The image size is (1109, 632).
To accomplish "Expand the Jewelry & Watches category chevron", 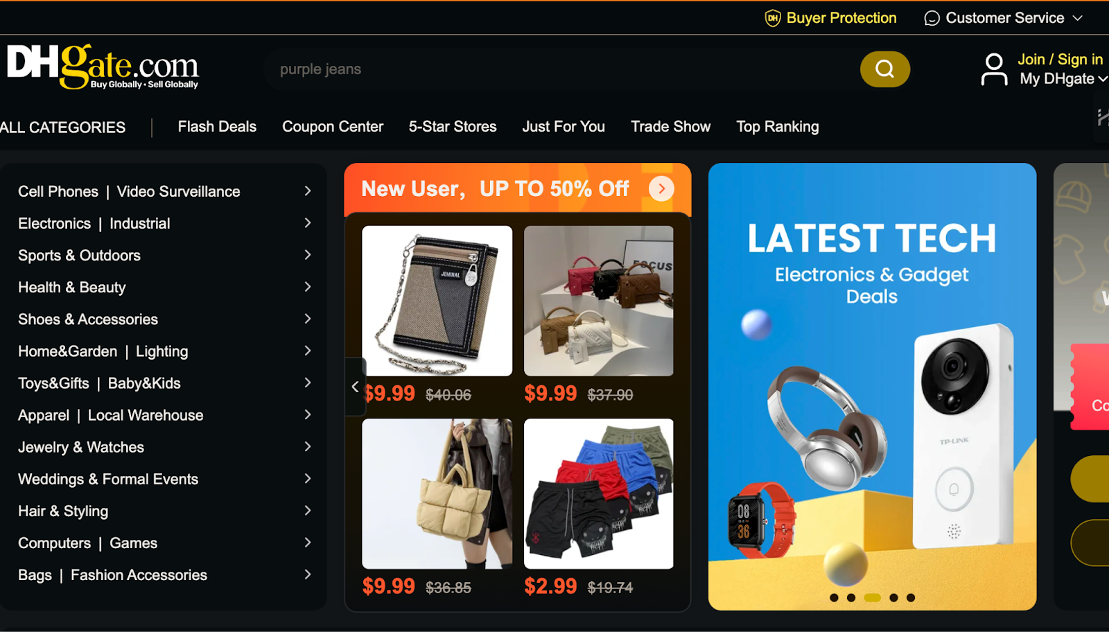I will pyautogui.click(x=308, y=447).
